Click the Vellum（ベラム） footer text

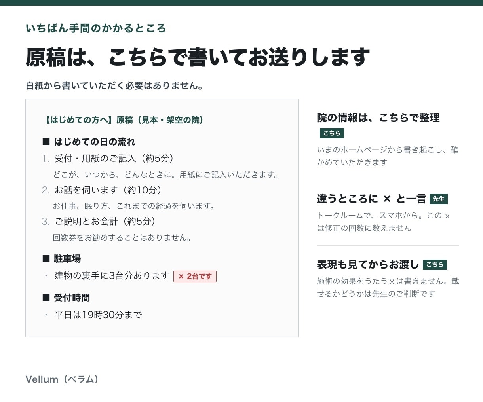pos(62,379)
